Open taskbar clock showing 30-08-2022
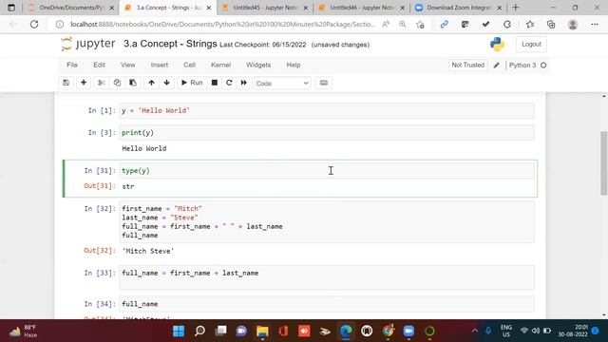 [x=573, y=331]
